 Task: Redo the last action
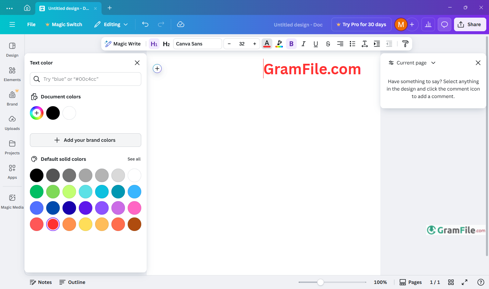coord(161,24)
